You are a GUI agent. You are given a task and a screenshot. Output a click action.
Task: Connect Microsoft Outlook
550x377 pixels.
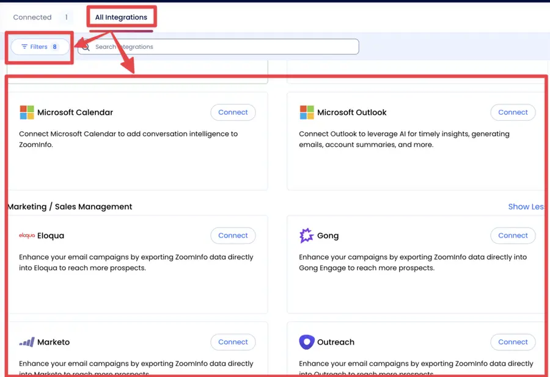tap(513, 112)
